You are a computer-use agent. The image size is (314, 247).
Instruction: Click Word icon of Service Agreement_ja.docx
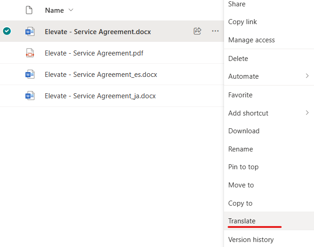click(x=30, y=96)
